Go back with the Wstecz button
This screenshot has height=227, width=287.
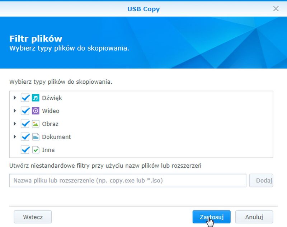pyautogui.click(x=33, y=217)
